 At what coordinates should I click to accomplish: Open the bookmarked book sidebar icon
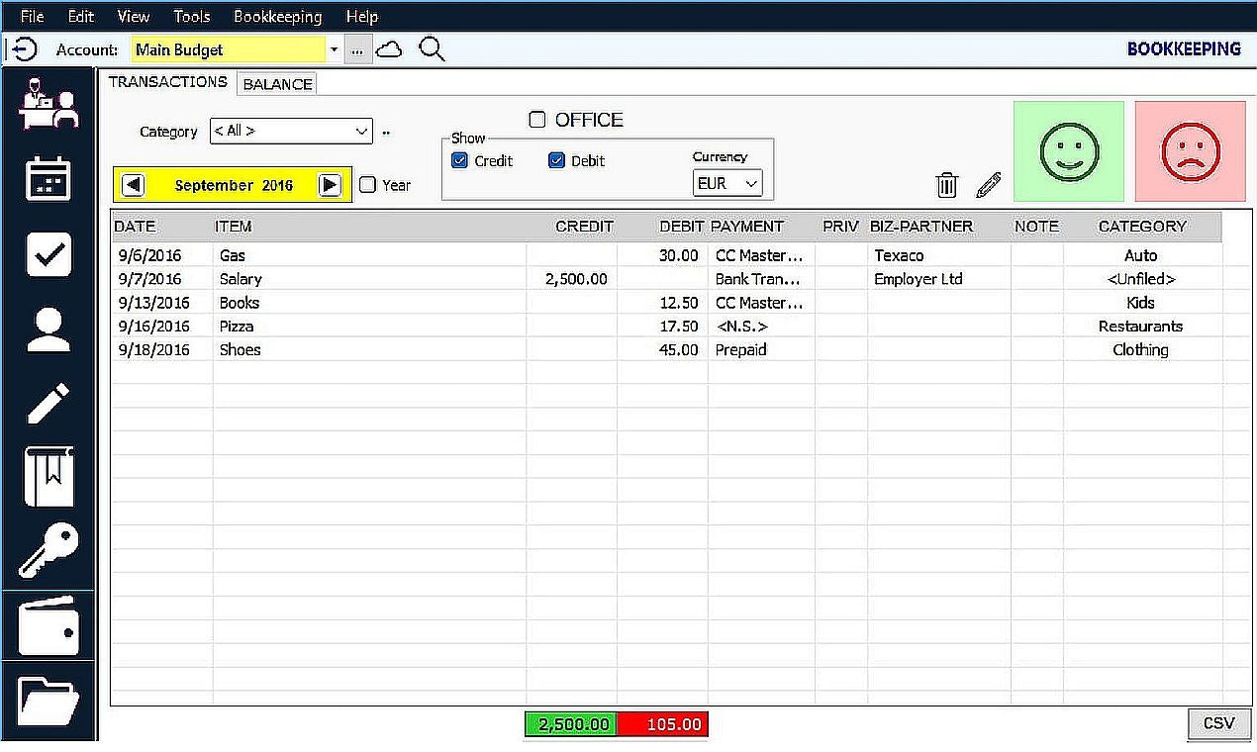point(48,477)
